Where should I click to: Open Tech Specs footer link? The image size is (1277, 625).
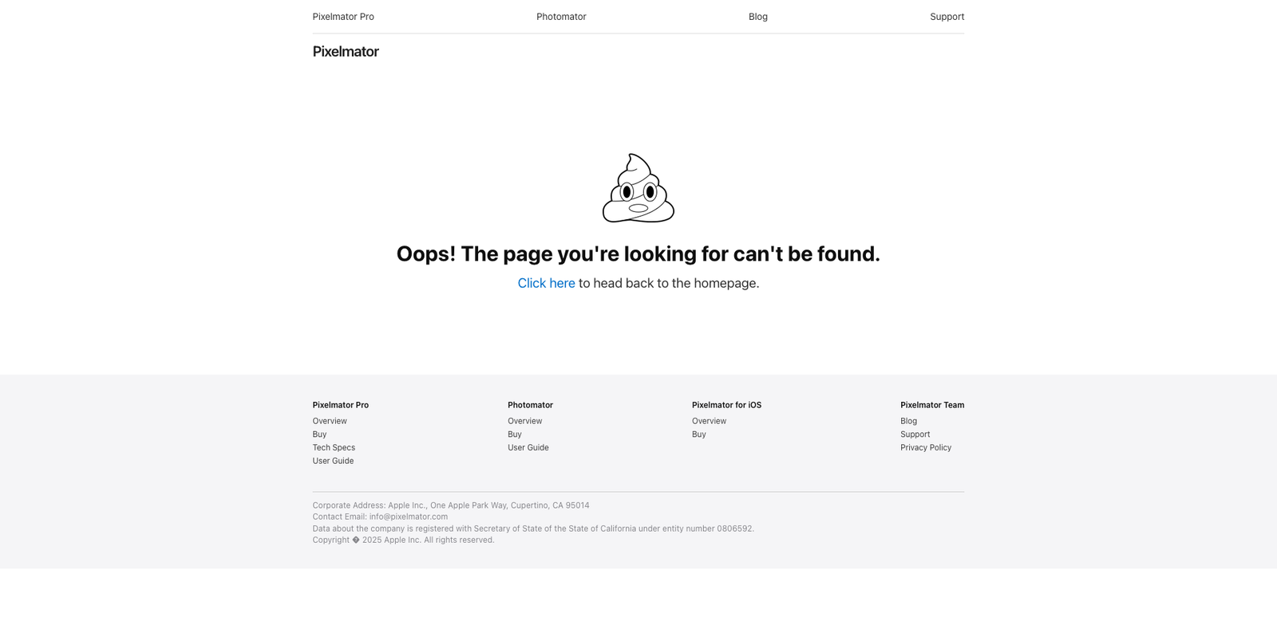pos(334,448)
